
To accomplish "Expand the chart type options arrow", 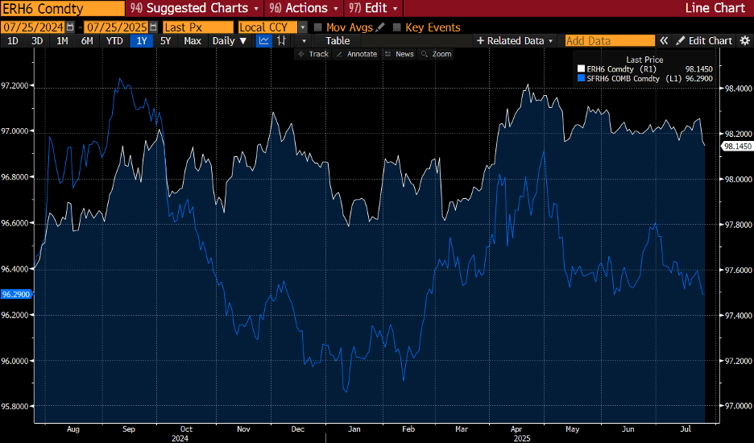I will [x=304, y=41].
